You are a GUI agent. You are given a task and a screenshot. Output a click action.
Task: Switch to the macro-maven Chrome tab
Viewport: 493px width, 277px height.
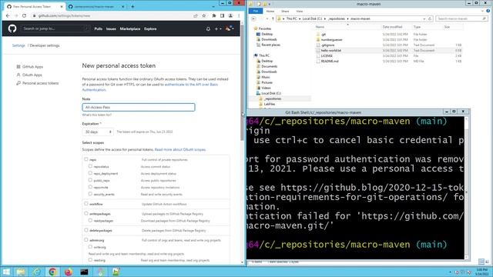coord(96,7)
